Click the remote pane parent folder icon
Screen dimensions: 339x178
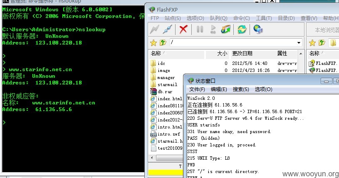163,42
